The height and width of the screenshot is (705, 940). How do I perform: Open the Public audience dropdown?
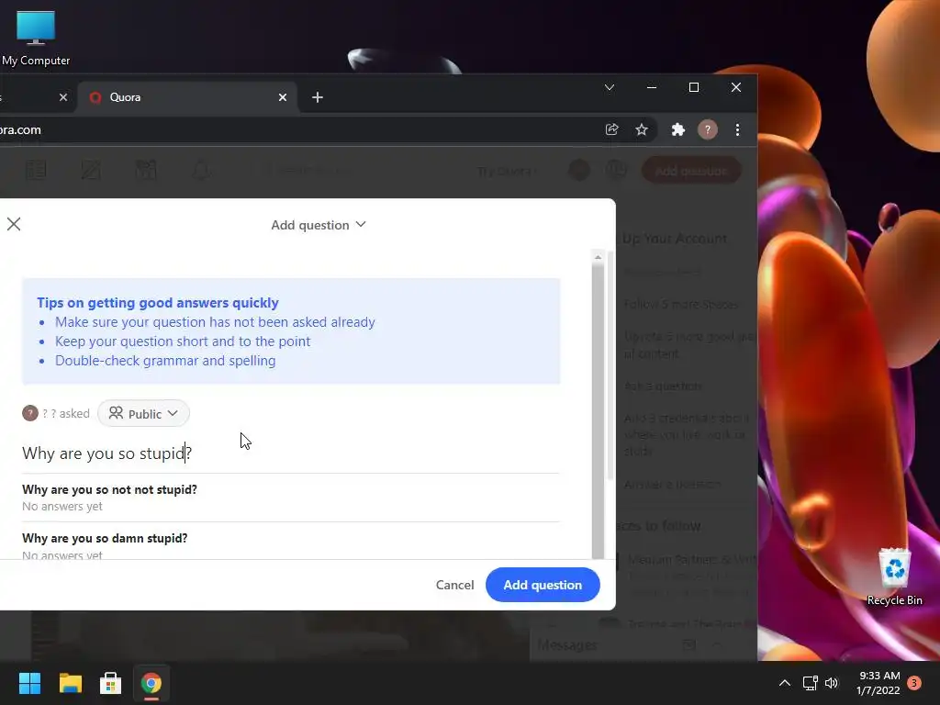(x=143, y=414)
